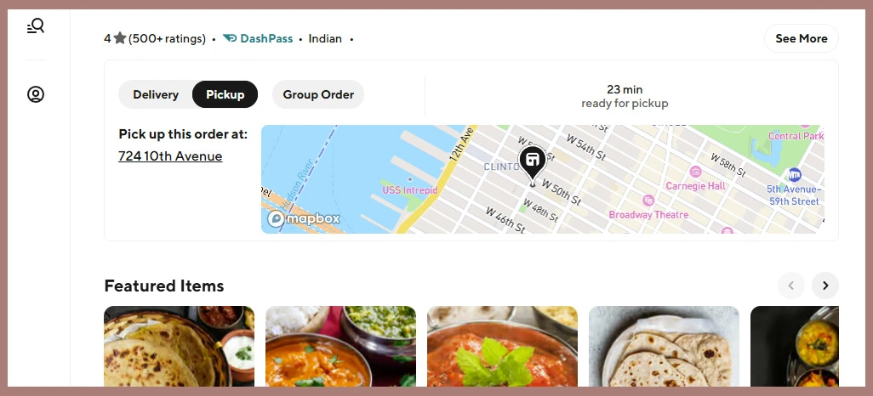
Task: Open the red curry with mint item
Action: pyautogui.click(x=502, y=346)
